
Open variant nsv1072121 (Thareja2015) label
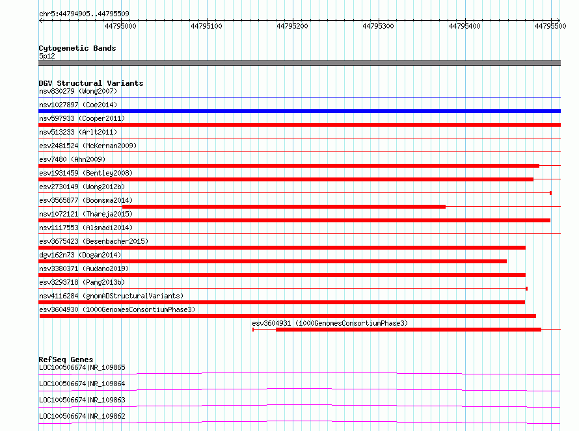[x=86, y=214]
